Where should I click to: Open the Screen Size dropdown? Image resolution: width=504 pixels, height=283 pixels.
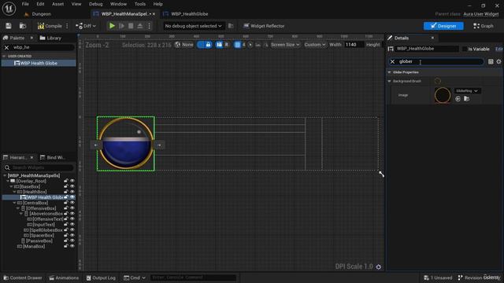285,45
